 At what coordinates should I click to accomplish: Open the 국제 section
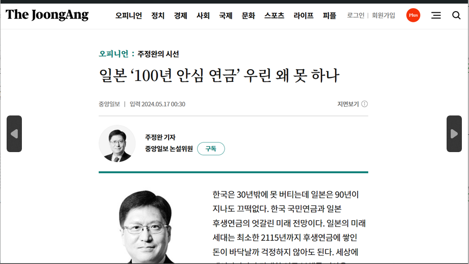(226, 16)
